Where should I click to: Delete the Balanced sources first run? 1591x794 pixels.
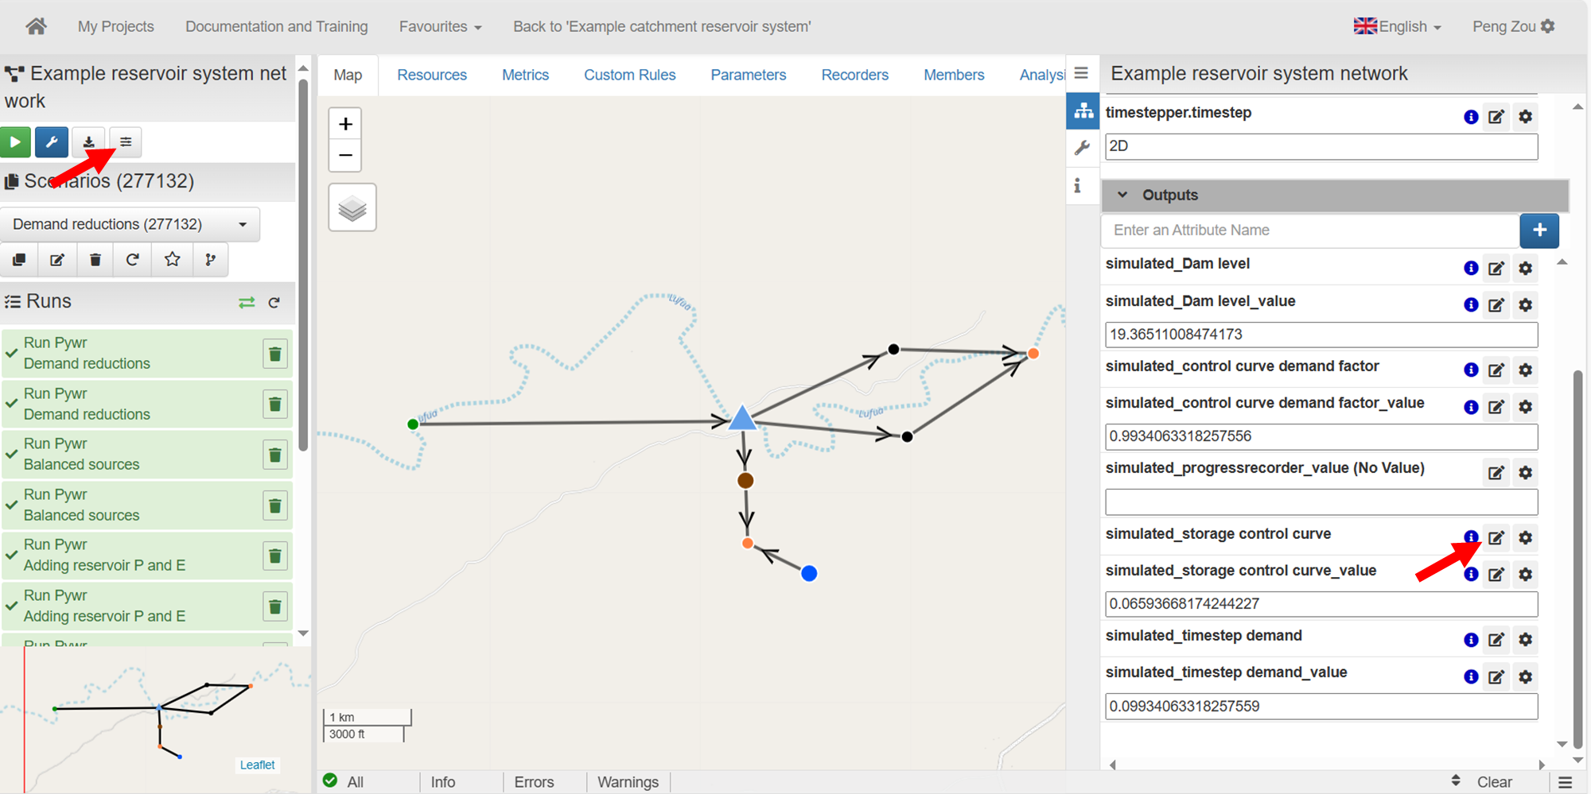pos(274,455)
